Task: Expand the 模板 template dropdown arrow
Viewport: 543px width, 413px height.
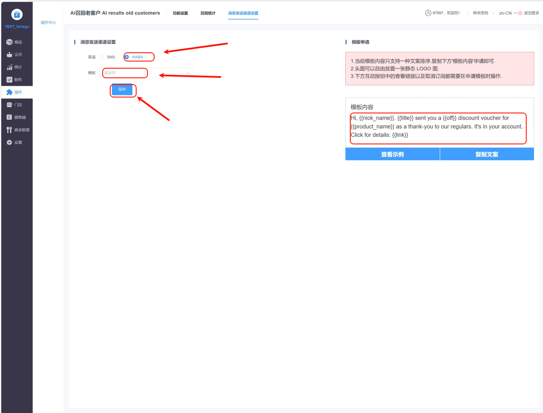Action: 188,73
